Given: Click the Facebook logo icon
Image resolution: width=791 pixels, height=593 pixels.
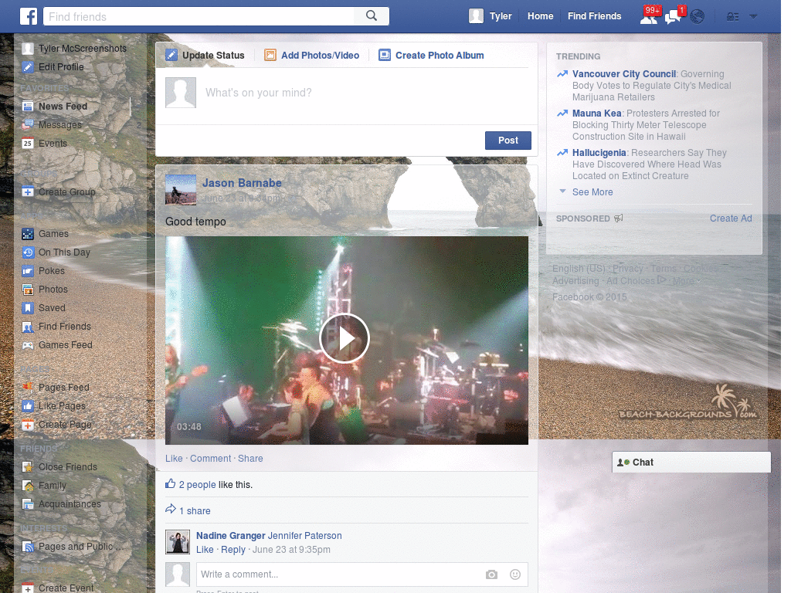Looking at the screenshot, I should (29, 16).
